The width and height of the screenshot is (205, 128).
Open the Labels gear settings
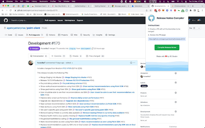(176, 83)
